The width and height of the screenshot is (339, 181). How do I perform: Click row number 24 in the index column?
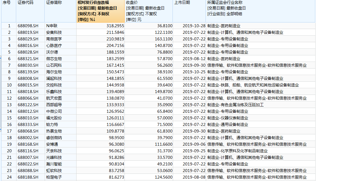[x=9, y=177]
